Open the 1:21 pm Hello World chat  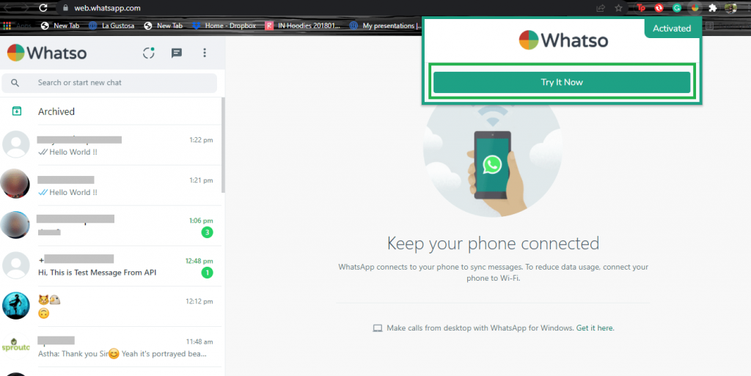[x=111, y=185]
